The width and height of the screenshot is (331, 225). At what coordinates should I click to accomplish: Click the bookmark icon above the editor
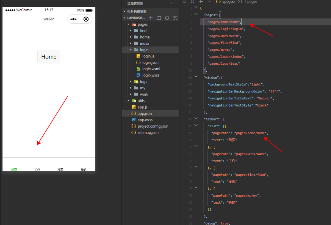pos(193,2)
